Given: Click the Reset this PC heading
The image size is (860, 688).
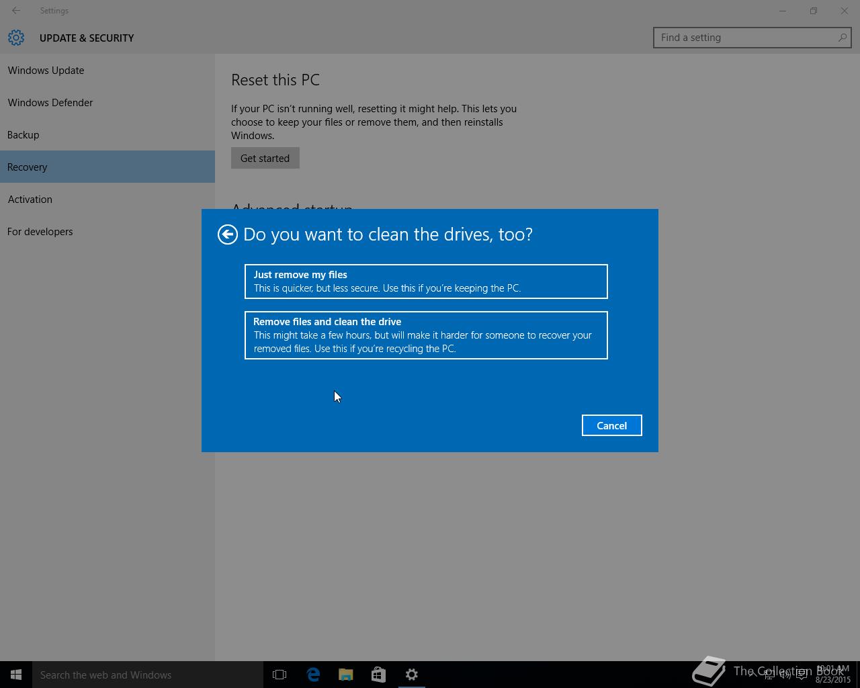Looking at the screenshot, I should point(275,80).
